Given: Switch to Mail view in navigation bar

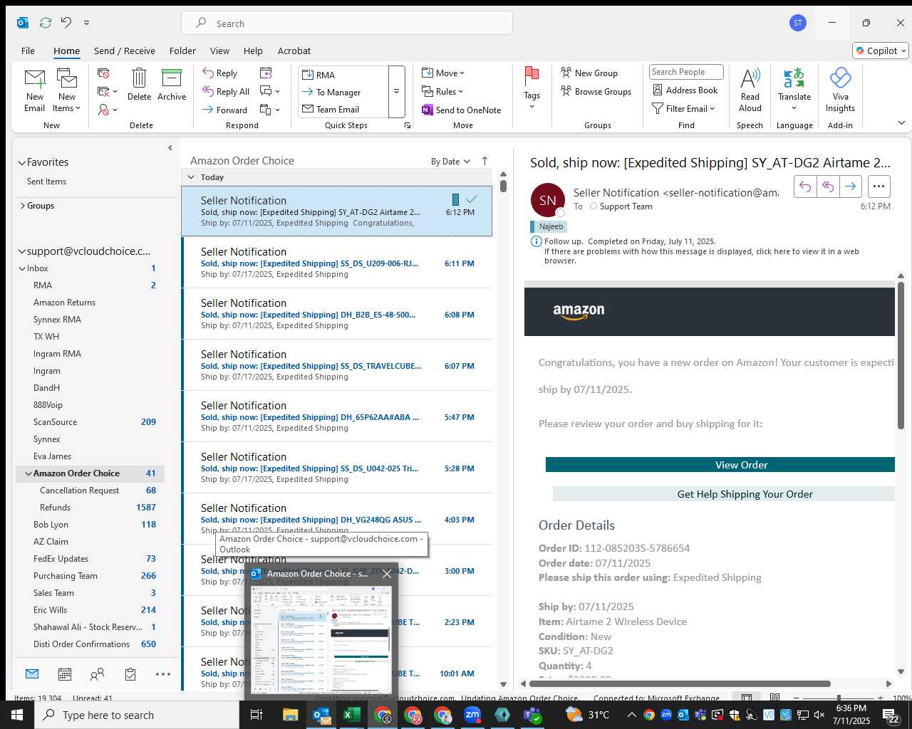Looking at the screenshot, I should 32,673.
